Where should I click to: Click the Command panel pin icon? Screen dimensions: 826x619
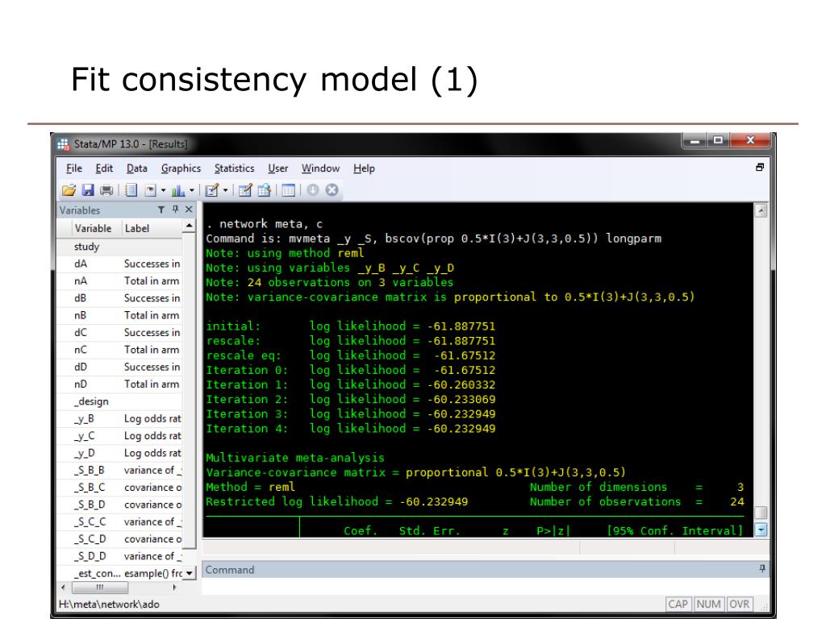coord(762,568)
